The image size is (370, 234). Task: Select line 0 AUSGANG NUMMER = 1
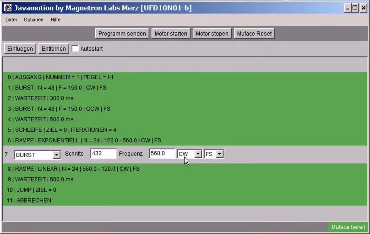tap(185, 77)
